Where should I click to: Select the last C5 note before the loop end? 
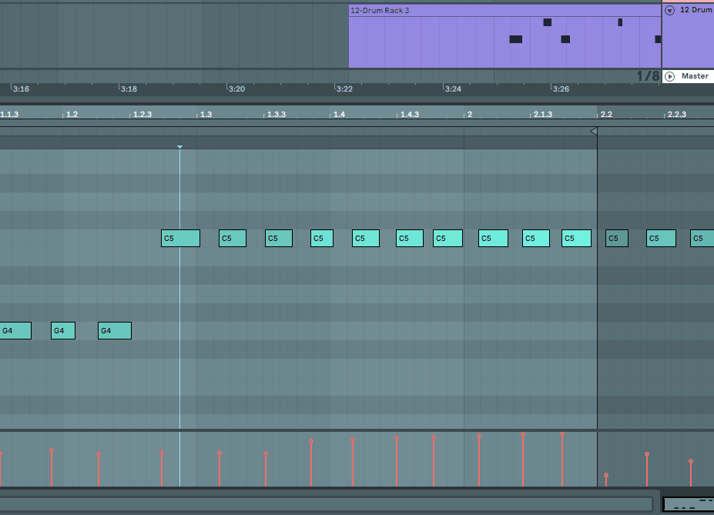(x=576, y=238)
